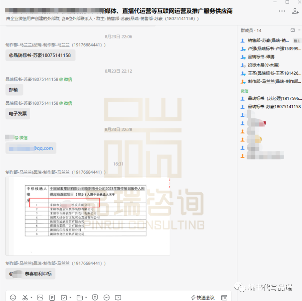The height and width of the screenshot is (301, 302).
Task: Start a 快速会议 quick meeting
Action: 204,297
